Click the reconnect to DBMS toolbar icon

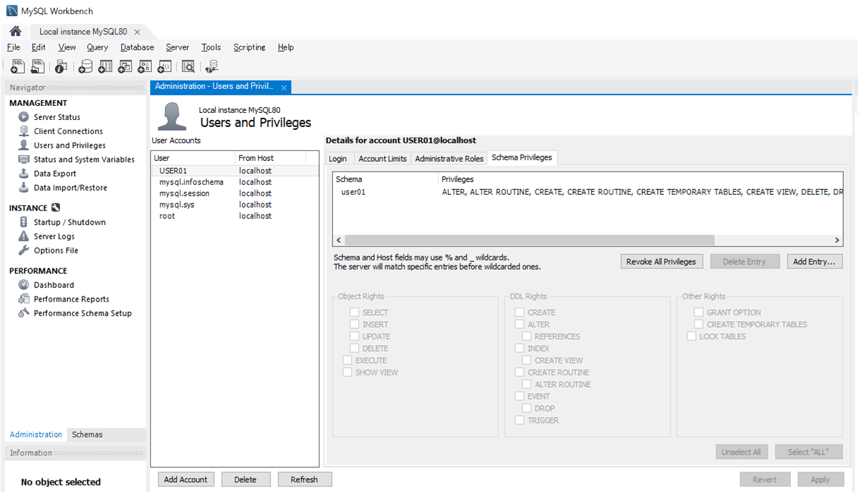click(x=211, y=66)
